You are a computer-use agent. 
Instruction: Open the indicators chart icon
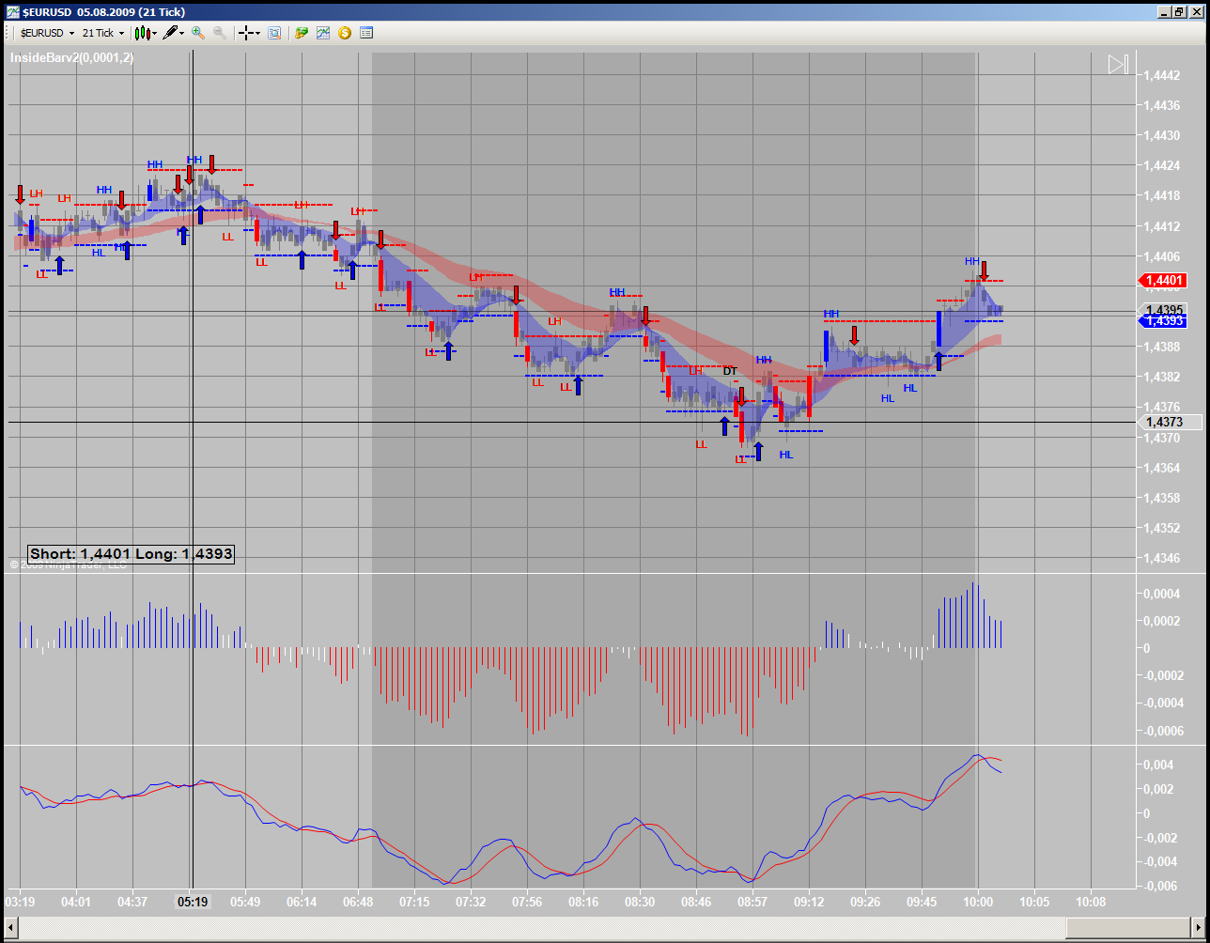(x=323, y=33)
